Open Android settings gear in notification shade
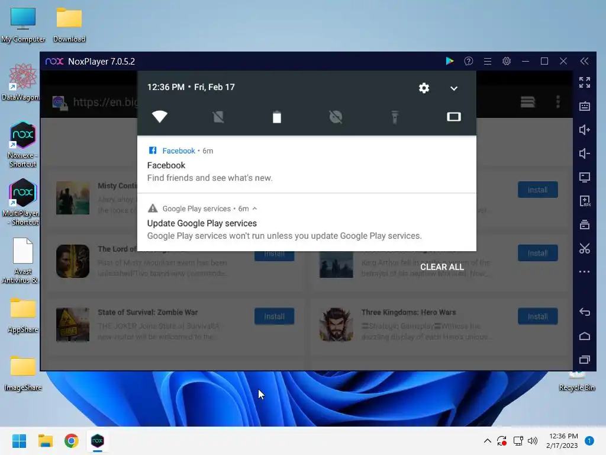Viewport: 606px width, 455px height. (x=424, y=88)
